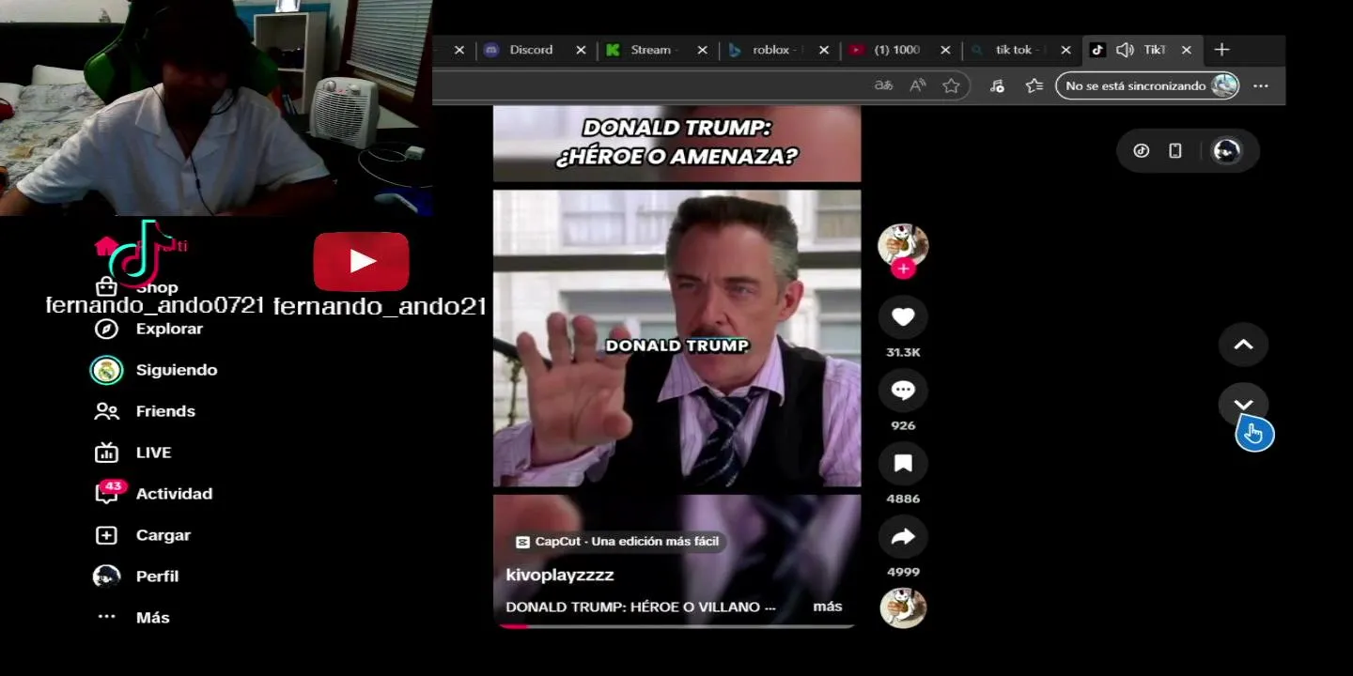Go to the previous video with the up chevron
The height and width of the screenshot is (676, 1353).
click(1243, 345)
